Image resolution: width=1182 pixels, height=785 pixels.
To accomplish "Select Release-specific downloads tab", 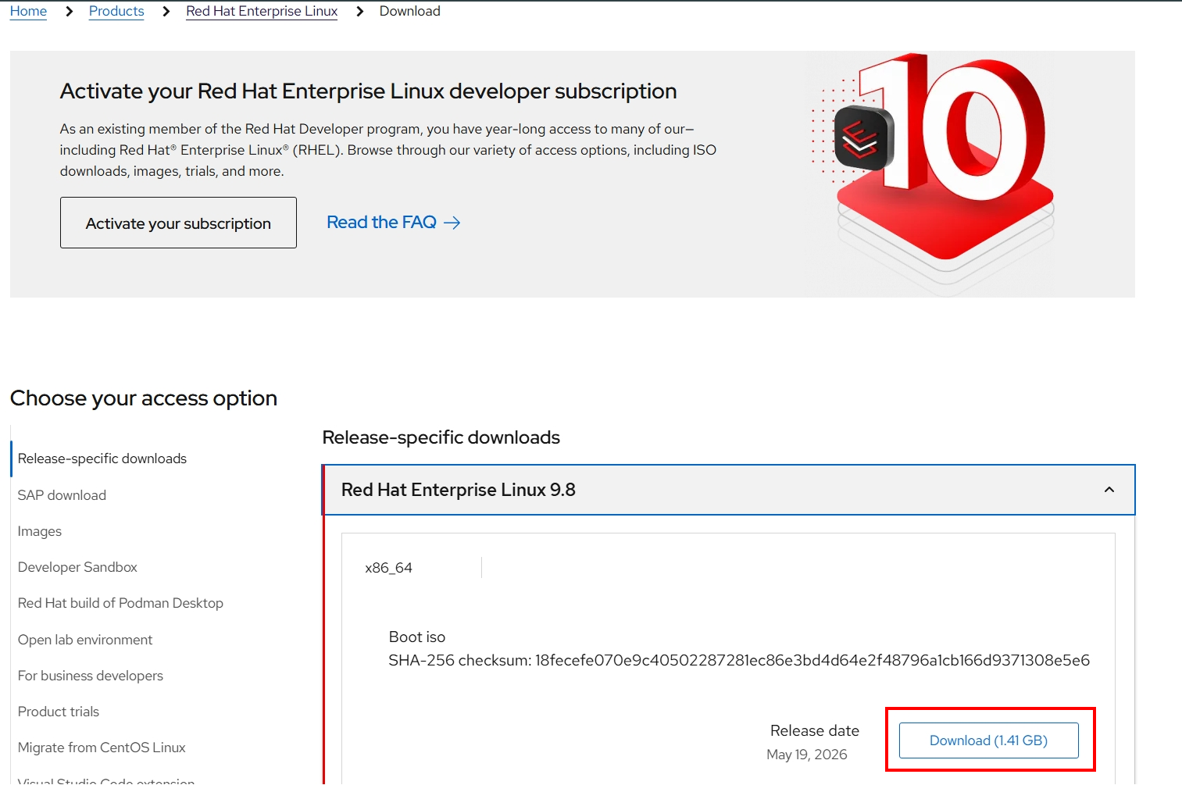I will point(102,459).
